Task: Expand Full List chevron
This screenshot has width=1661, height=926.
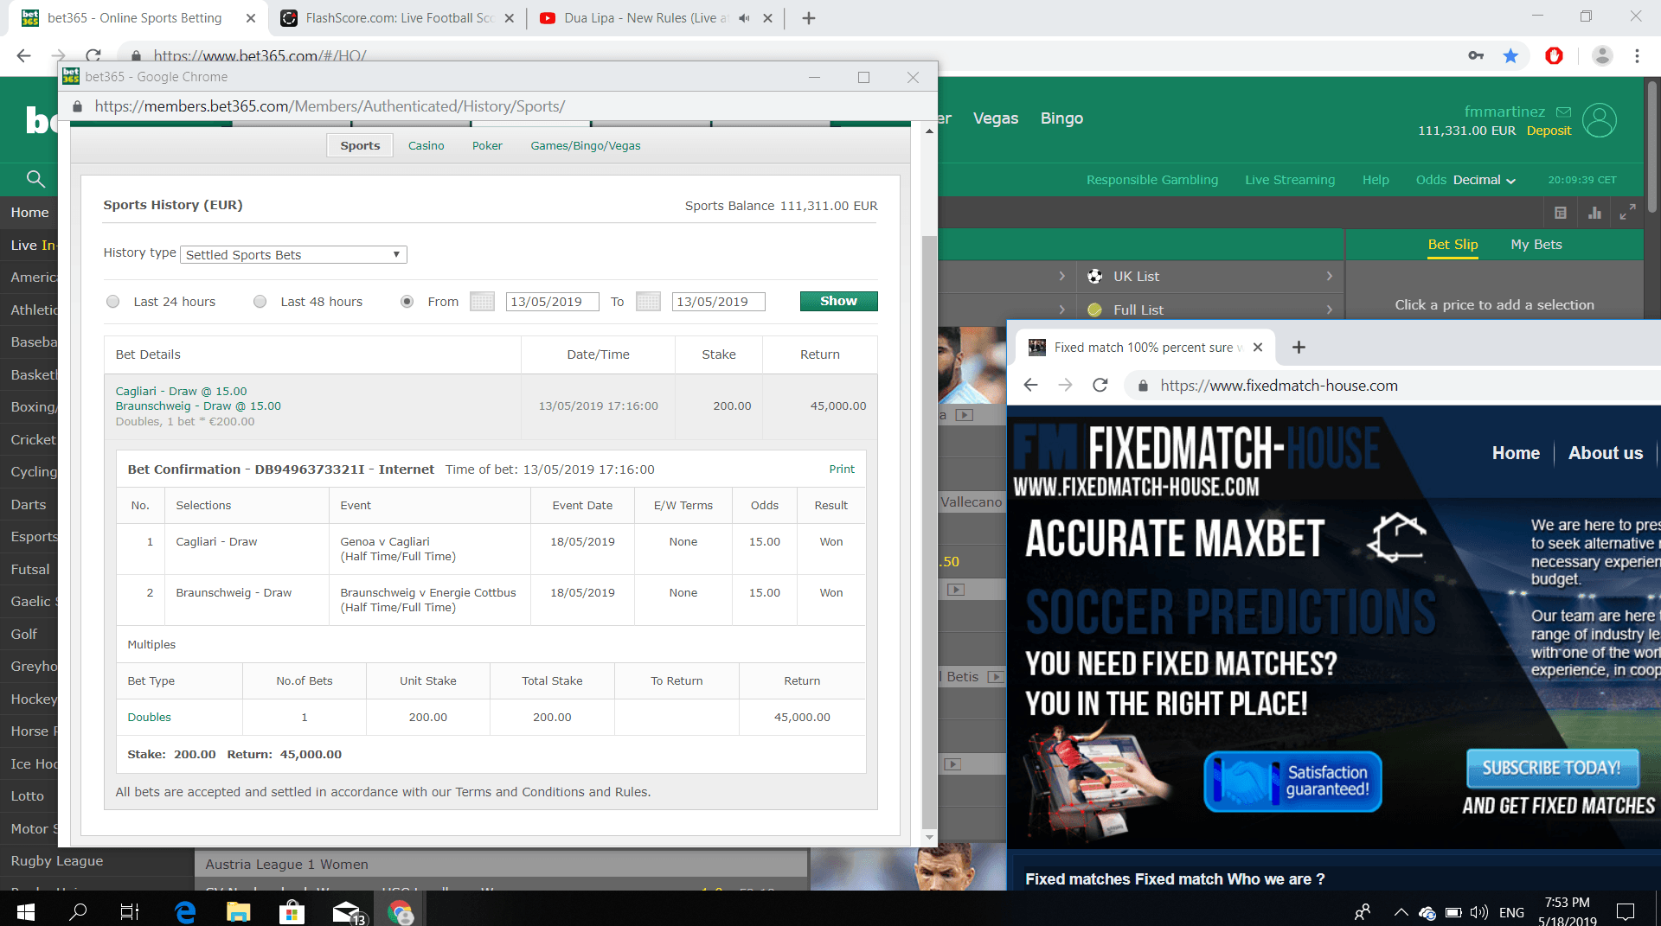Action: tap(1329, 310)
